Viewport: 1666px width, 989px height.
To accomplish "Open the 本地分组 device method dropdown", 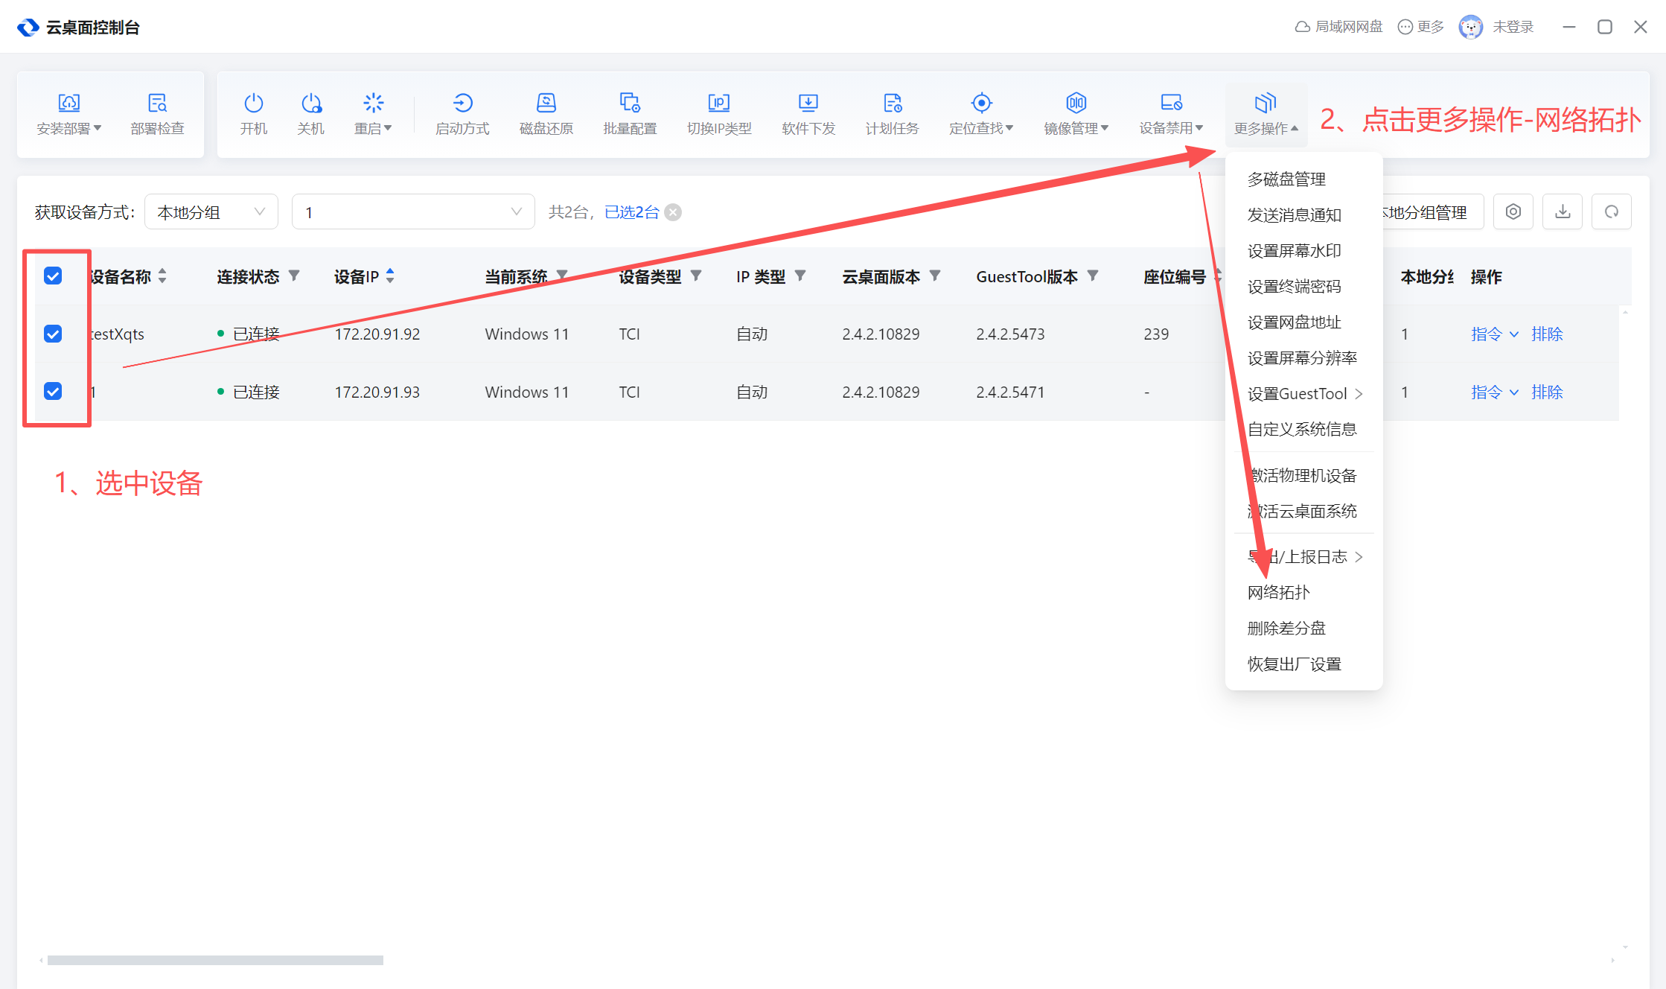I will click(x=211, y=212).
